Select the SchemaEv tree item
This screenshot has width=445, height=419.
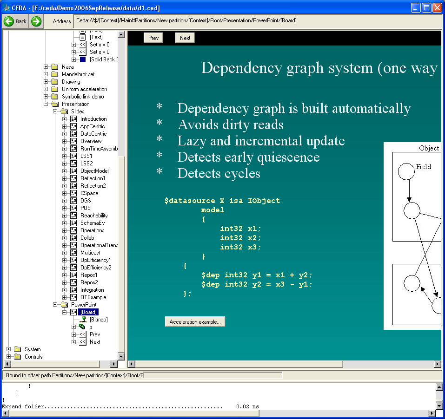[93, 223]
